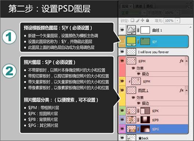194x141 pixels.
Task: Show the $|Y layer using its empty visibility box
Action: (x=122, y=42)
